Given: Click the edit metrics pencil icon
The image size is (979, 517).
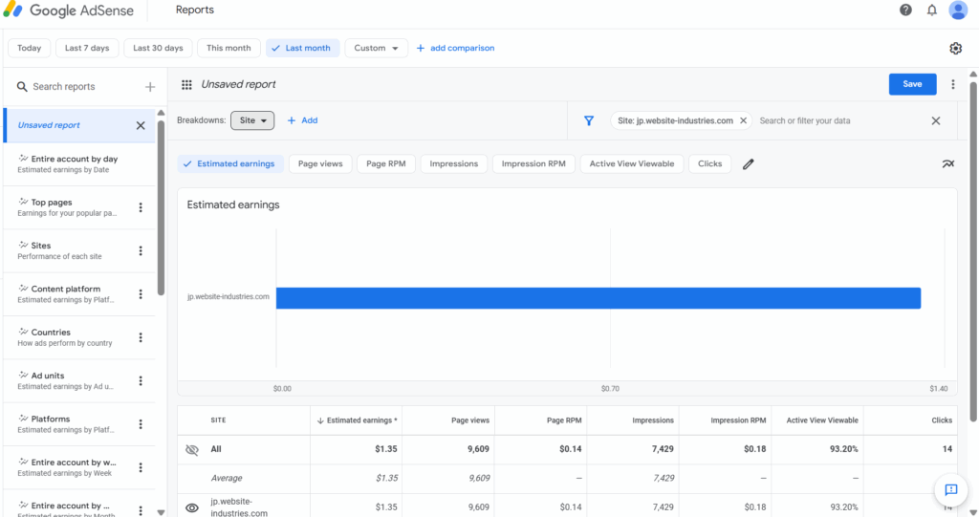Looking at the screenshot, I should (x=749, y=164).
